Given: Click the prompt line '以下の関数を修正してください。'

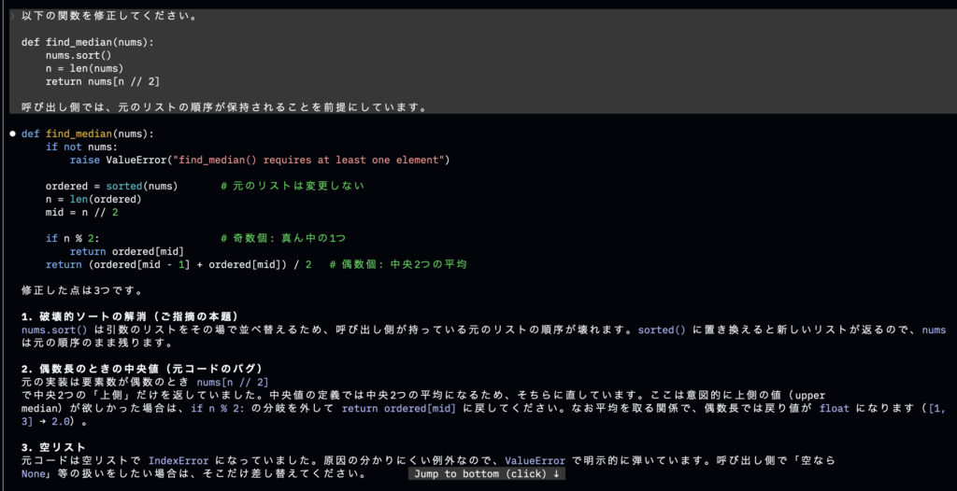Looking at the screenshot, I should coord(109,17).
